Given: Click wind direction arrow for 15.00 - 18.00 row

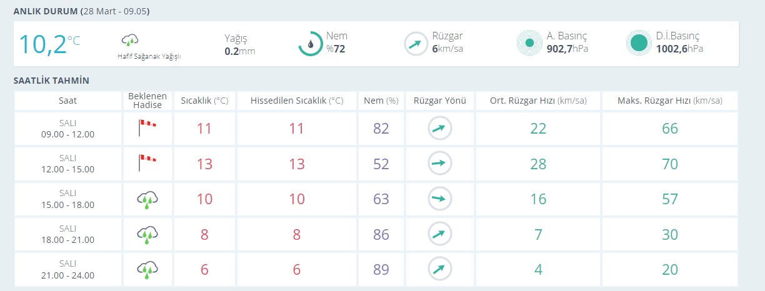Looking at the screenshot, I should [440, 199].
